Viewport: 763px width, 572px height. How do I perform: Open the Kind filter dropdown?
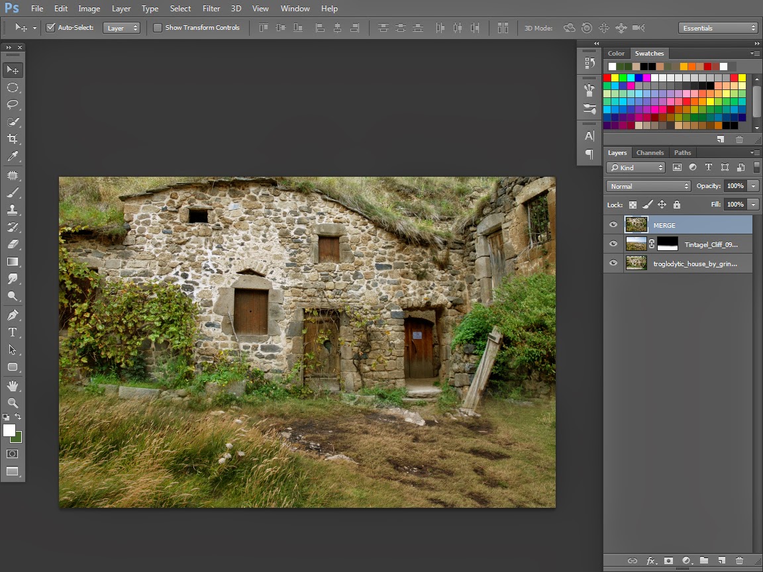pyautogui.click(x=636, y=167)
